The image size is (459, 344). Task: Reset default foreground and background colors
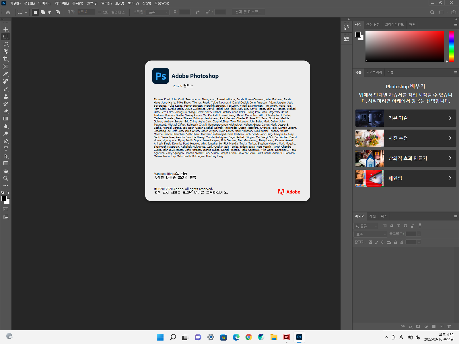3,193
